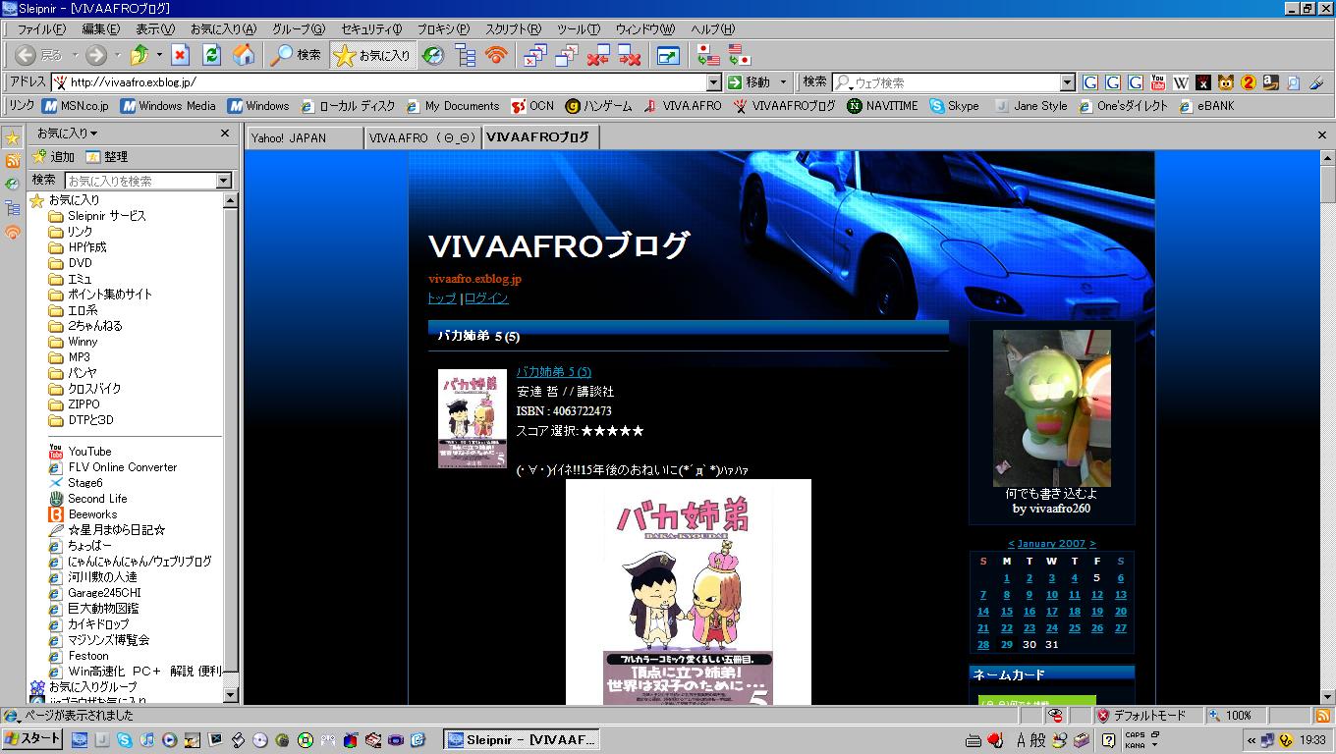
Task: Select the star favorites icon in sidebar strip
Action: (x=13, y=137)
